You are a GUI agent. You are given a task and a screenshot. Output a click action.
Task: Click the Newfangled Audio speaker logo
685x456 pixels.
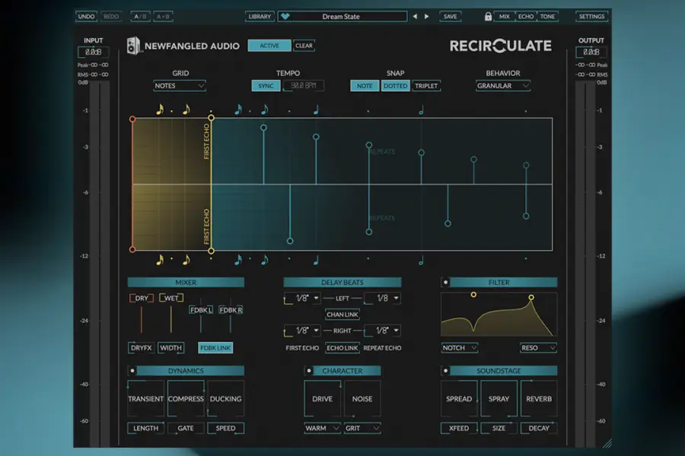pos(133,46)
